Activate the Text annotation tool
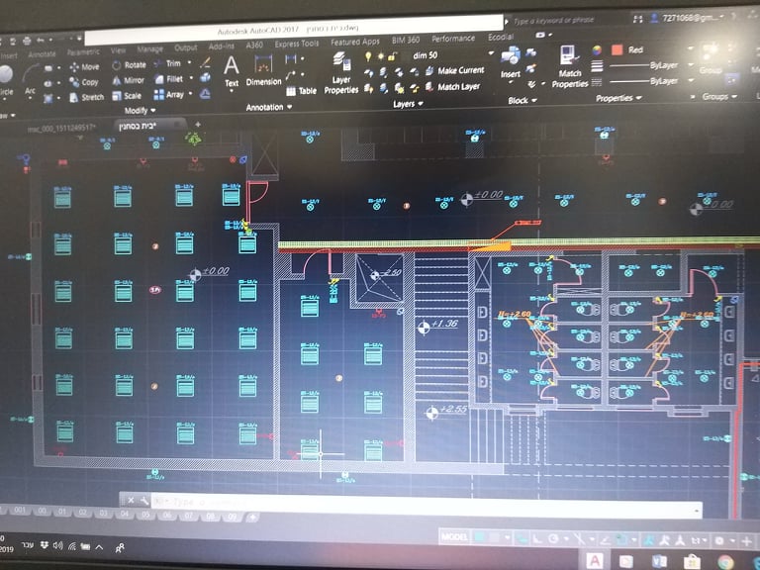The height and width of the screenshot is (570, 760). pyautogui.click(x=232, y=71)
